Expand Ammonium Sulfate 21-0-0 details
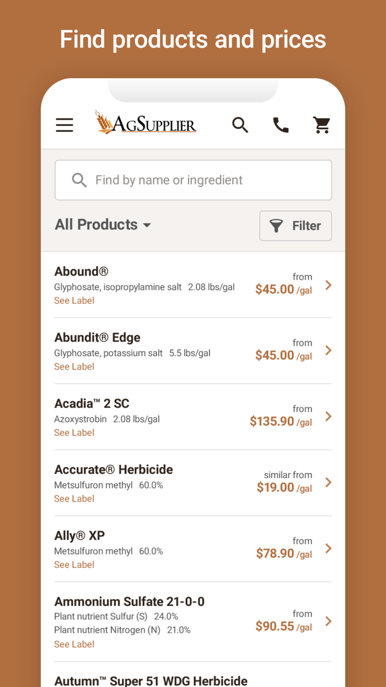Screen dimensions: 386x687 (x=328, y=621)
